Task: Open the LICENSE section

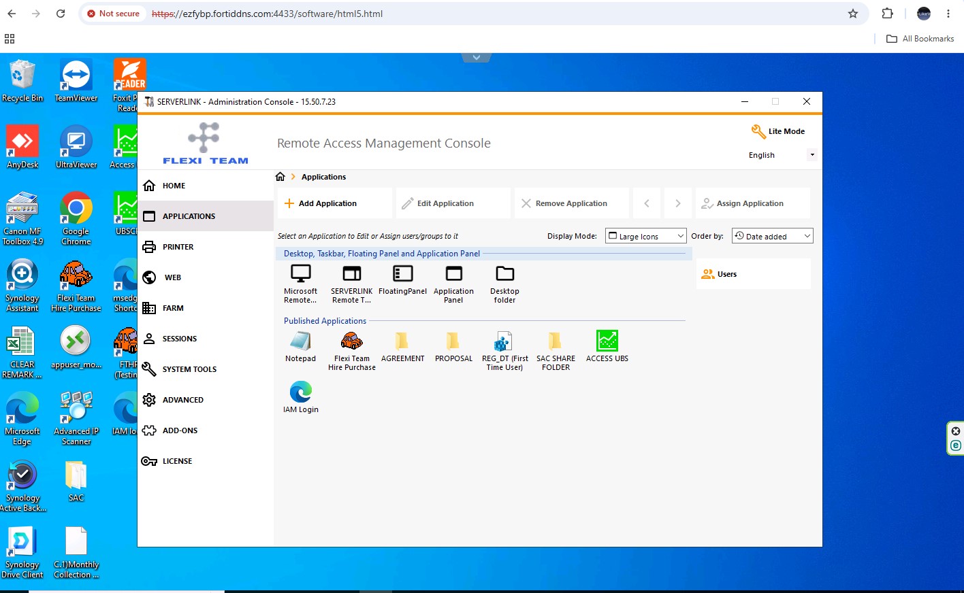Action: point(206,461)
